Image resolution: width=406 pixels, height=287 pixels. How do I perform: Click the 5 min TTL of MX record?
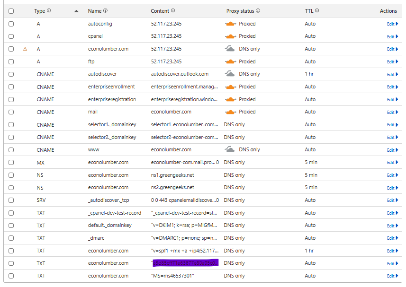coord(311,162)
